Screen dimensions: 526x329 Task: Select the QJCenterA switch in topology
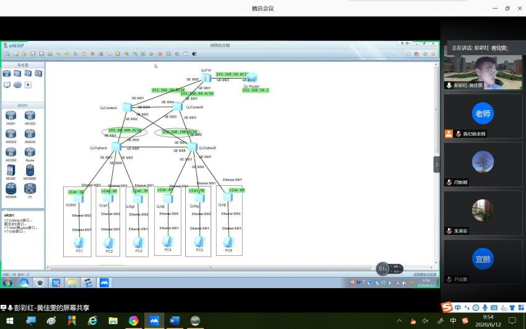(126, 107)
